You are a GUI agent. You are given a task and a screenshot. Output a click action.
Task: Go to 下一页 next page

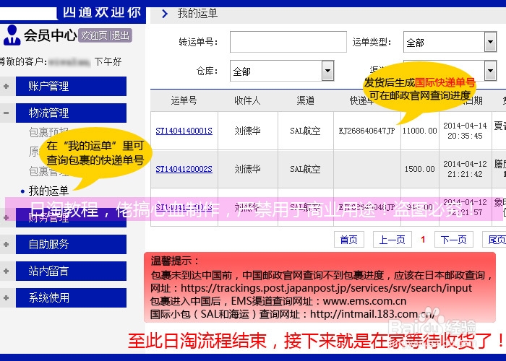[x=454, y=240]
